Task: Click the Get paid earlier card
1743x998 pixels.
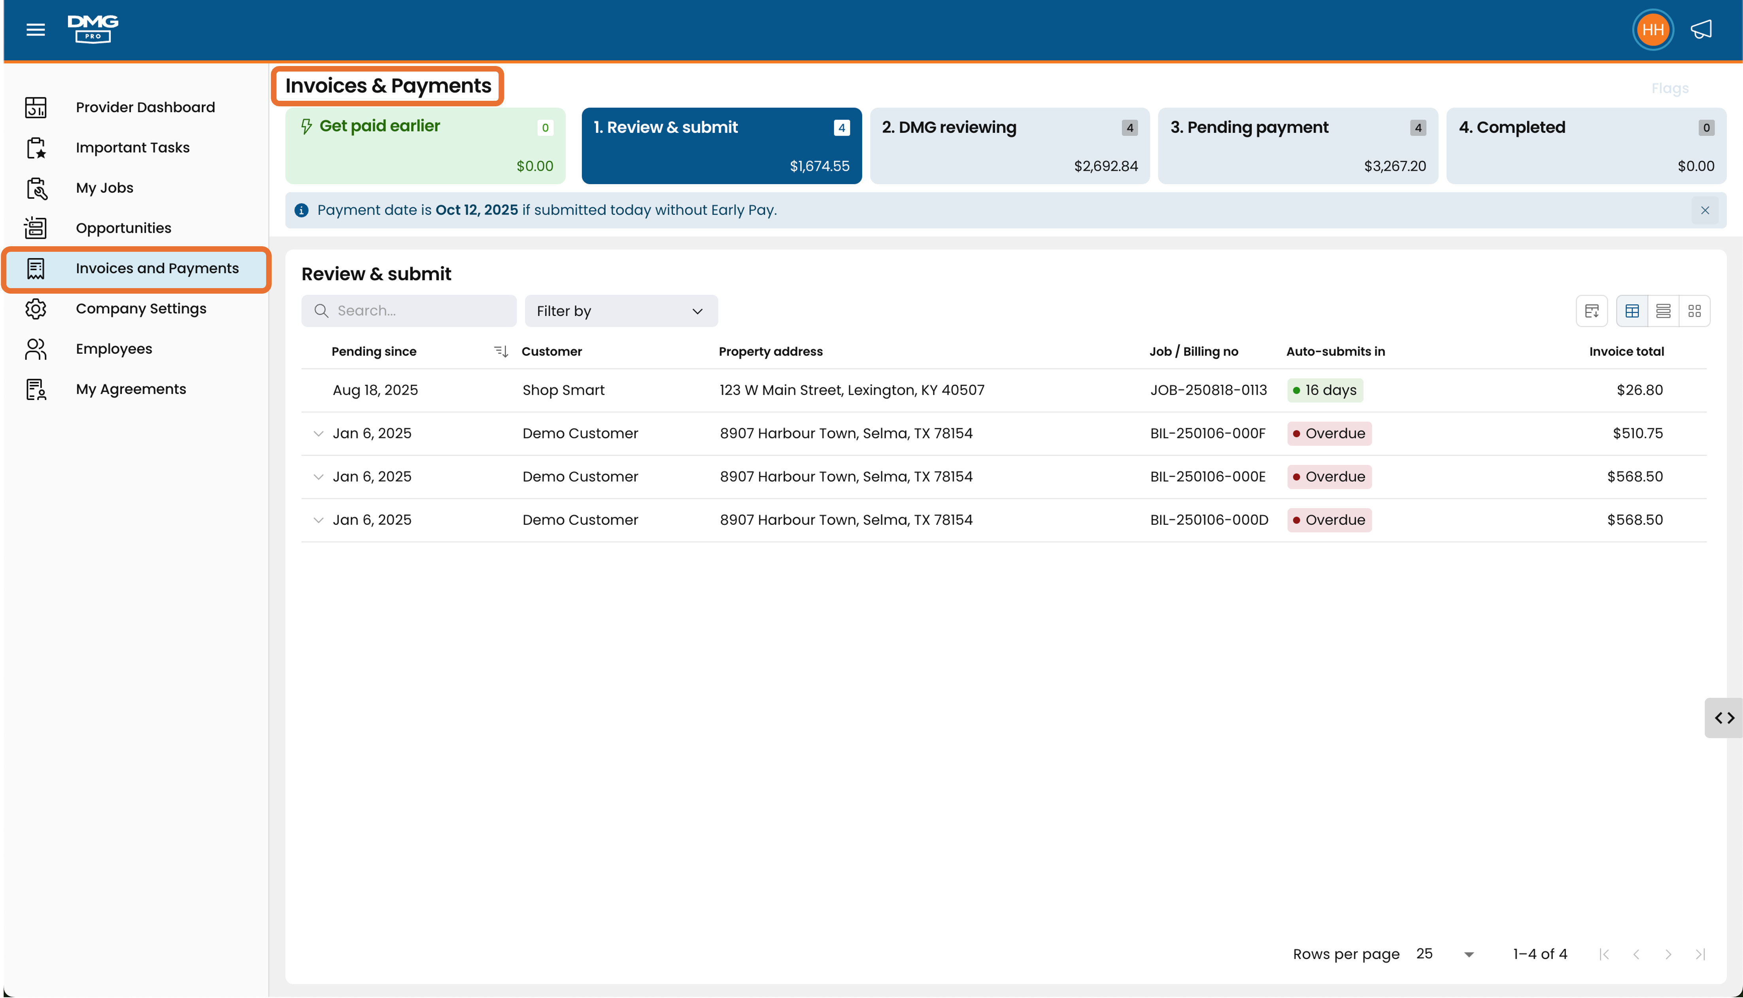Action: pyautogui.click(x=425, y=146)
